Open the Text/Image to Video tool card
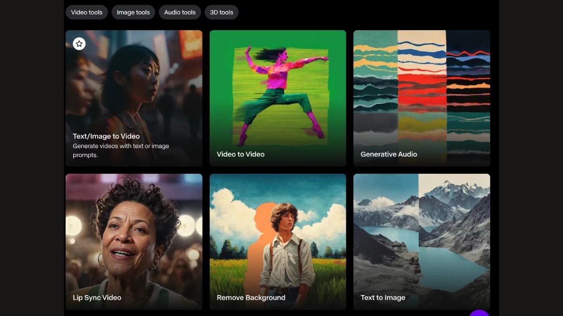The height and width of the screenshot is (316, 563). (134, 98)
